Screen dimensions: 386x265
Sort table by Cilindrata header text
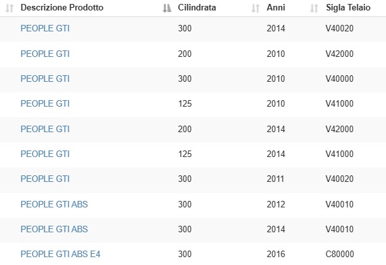[x=197, y=8]
